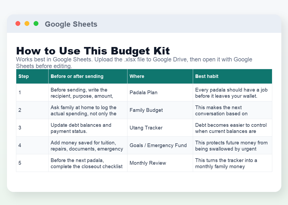Viewport: 288px width, 205px height.
Task: Click the Ask family at home to log cell
Action: pyautogui.click(x=88, y=110)
